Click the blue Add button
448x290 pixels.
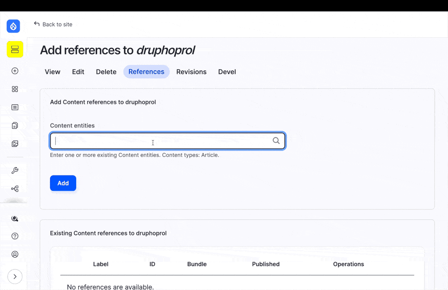pyautogui.click(x=63, y=183)
